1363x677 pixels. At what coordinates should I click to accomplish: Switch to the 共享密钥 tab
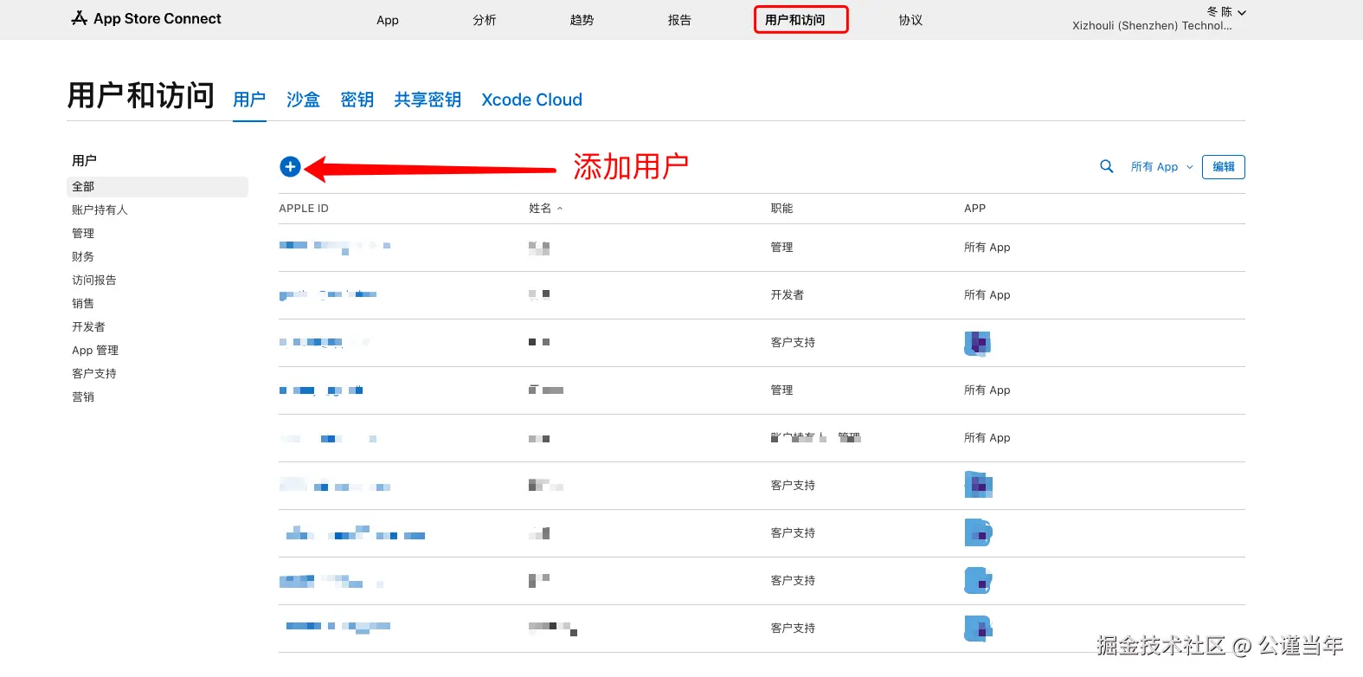click(428, 100)
